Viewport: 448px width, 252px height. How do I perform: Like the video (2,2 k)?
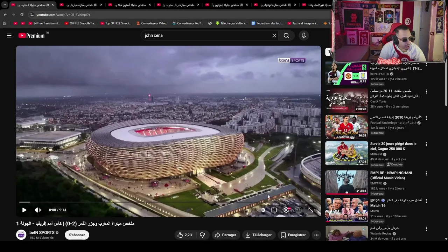pyautogui.click(x=185, y=235)
